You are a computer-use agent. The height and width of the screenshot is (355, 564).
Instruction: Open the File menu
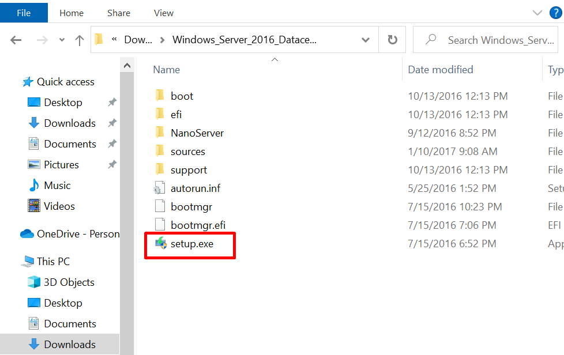[23, 12]
